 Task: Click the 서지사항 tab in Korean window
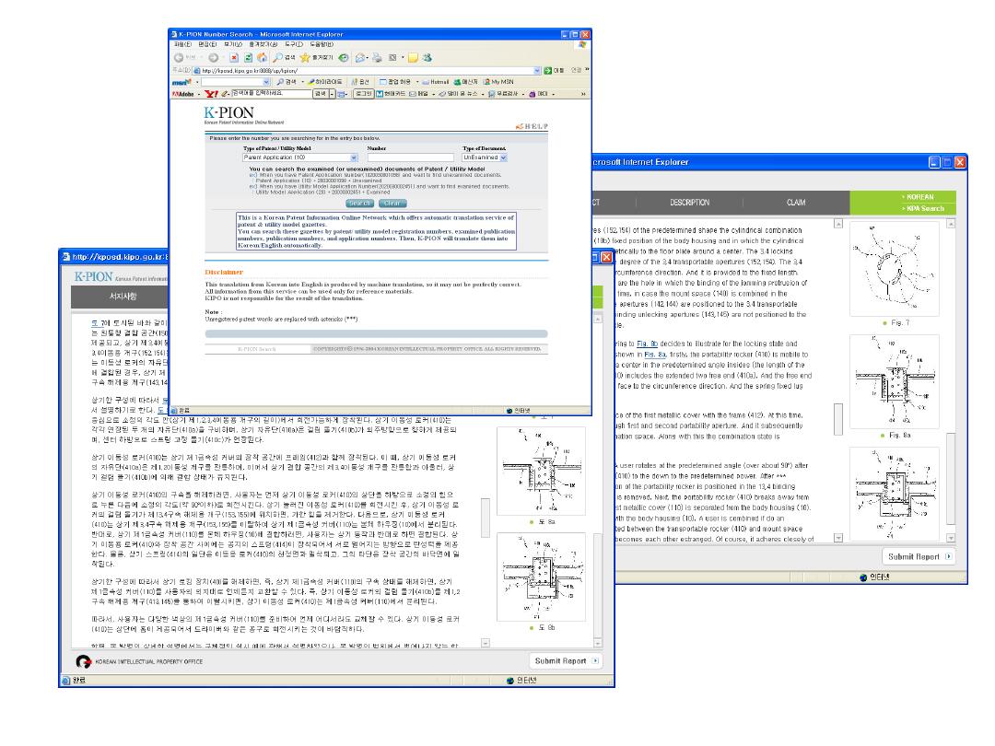point(123,297)
